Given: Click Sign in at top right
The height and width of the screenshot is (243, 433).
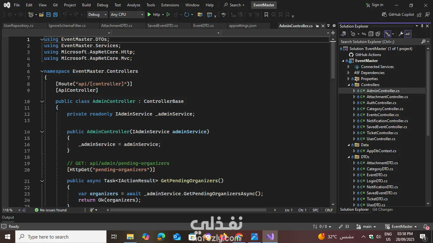Looking at the screenshot, I should (x=374, y=5).
